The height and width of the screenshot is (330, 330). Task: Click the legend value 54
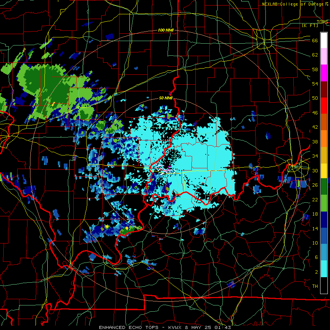point(315,84)
